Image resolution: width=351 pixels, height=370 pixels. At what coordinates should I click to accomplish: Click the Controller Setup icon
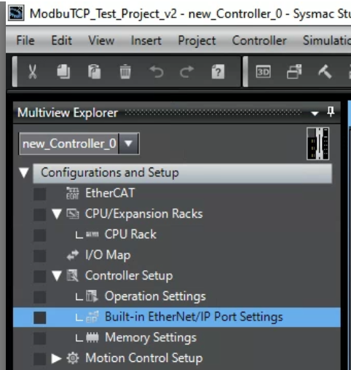coord(73,275)
